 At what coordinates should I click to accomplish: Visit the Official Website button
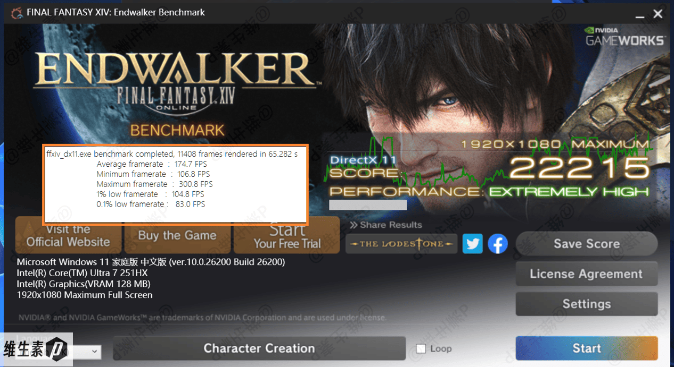(x=68, y=235)
